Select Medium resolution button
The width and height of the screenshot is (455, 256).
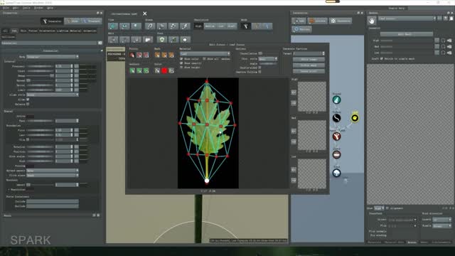click(210, 26)
